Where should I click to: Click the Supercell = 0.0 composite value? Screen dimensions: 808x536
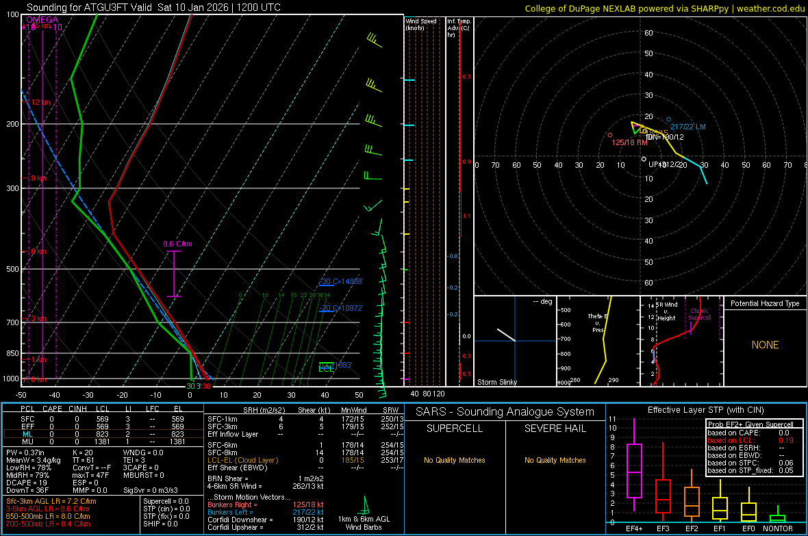pos(166,501)
